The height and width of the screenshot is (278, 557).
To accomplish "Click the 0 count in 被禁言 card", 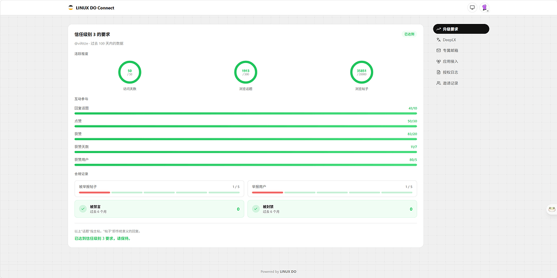I will pyautogui.click(x=238, y=209).
